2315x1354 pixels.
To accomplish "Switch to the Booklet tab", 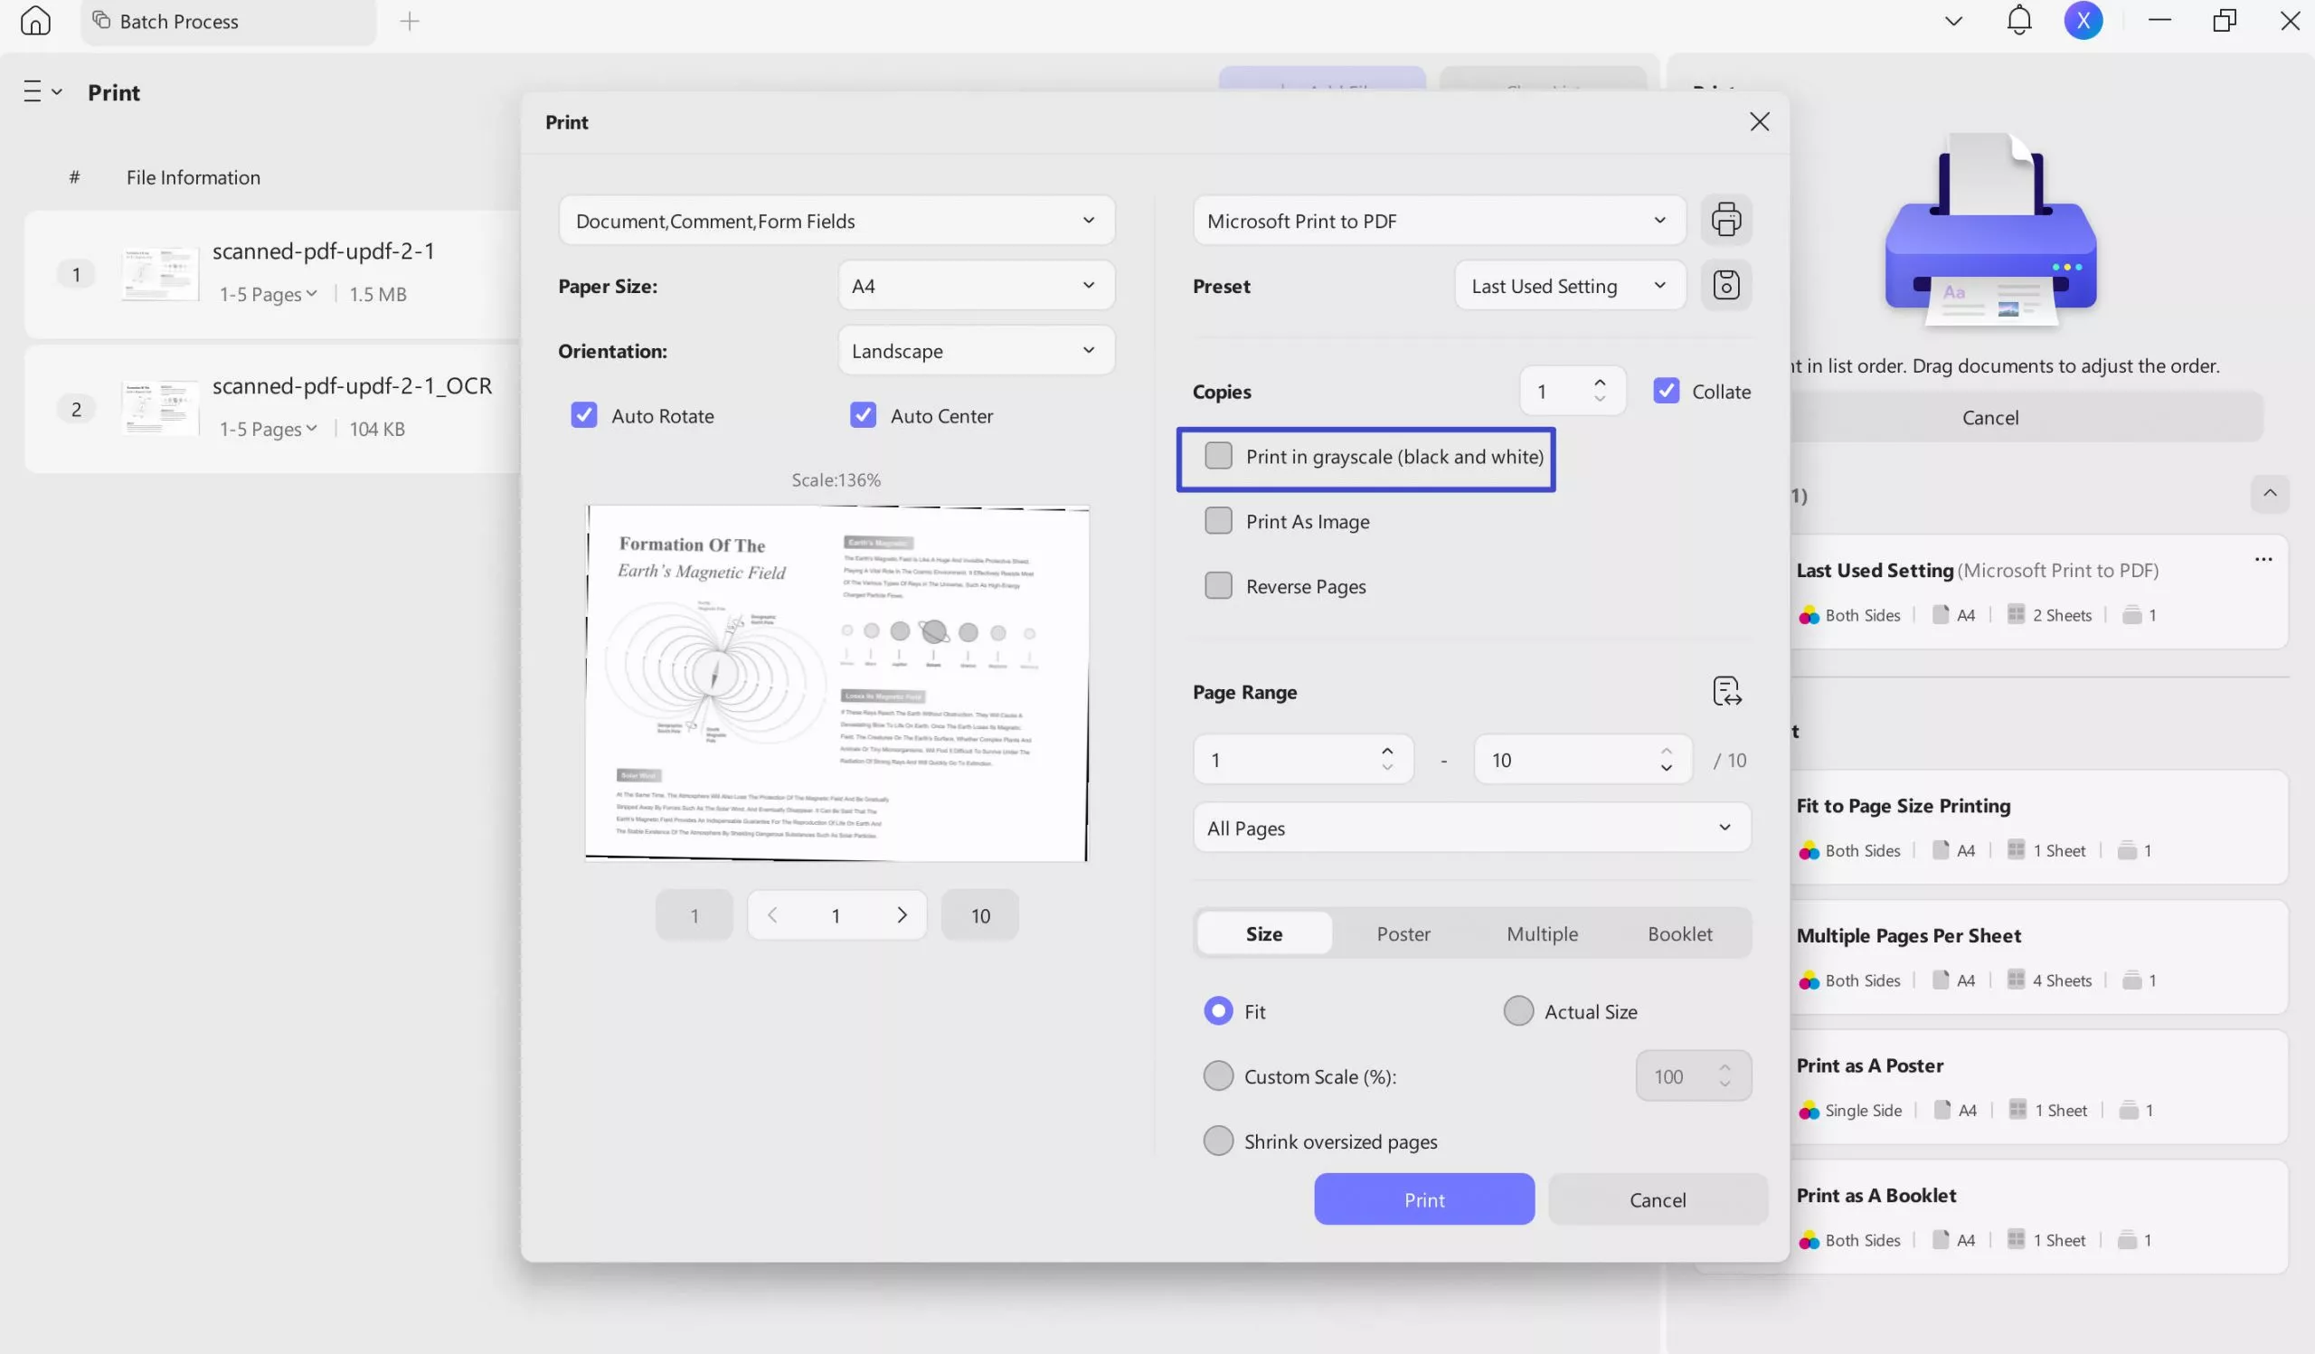I will [x=1679, y=933].
